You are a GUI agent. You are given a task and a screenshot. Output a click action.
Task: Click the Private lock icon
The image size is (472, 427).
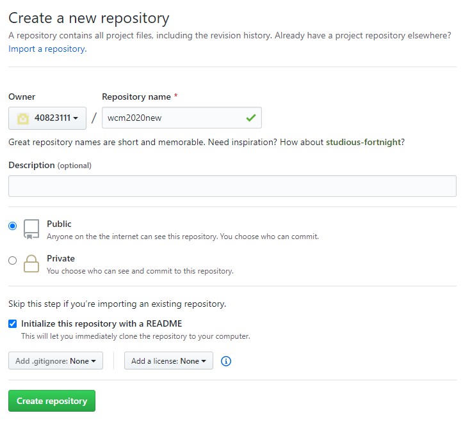tap(31, 263)
